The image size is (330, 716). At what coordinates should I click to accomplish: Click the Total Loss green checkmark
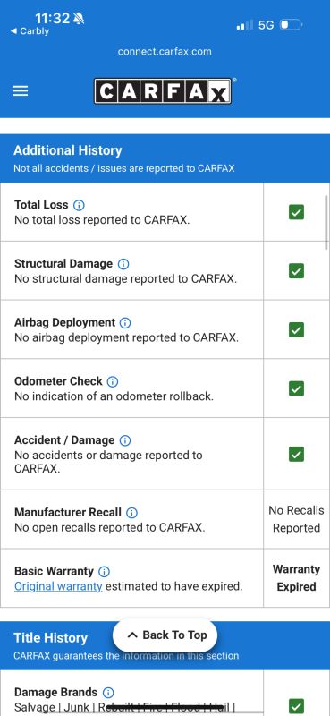tap(296, 212)
